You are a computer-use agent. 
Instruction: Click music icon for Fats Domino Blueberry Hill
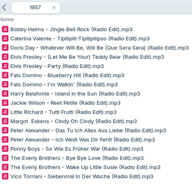5,75
